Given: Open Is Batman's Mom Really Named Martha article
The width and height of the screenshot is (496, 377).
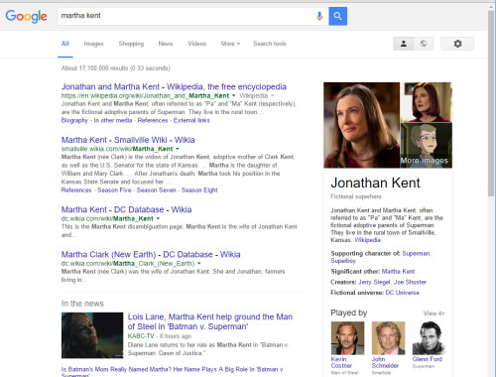Looking at the screenshot, I should tap(172, 372).
